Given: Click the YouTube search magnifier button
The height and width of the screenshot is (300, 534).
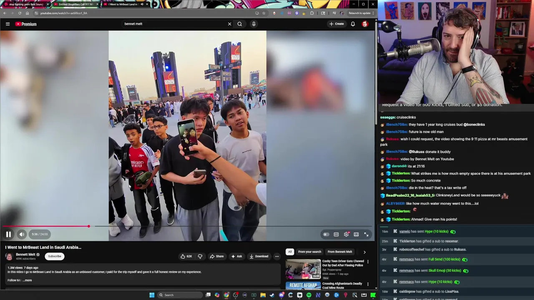Looking at the screenshot, I should 239,24.
